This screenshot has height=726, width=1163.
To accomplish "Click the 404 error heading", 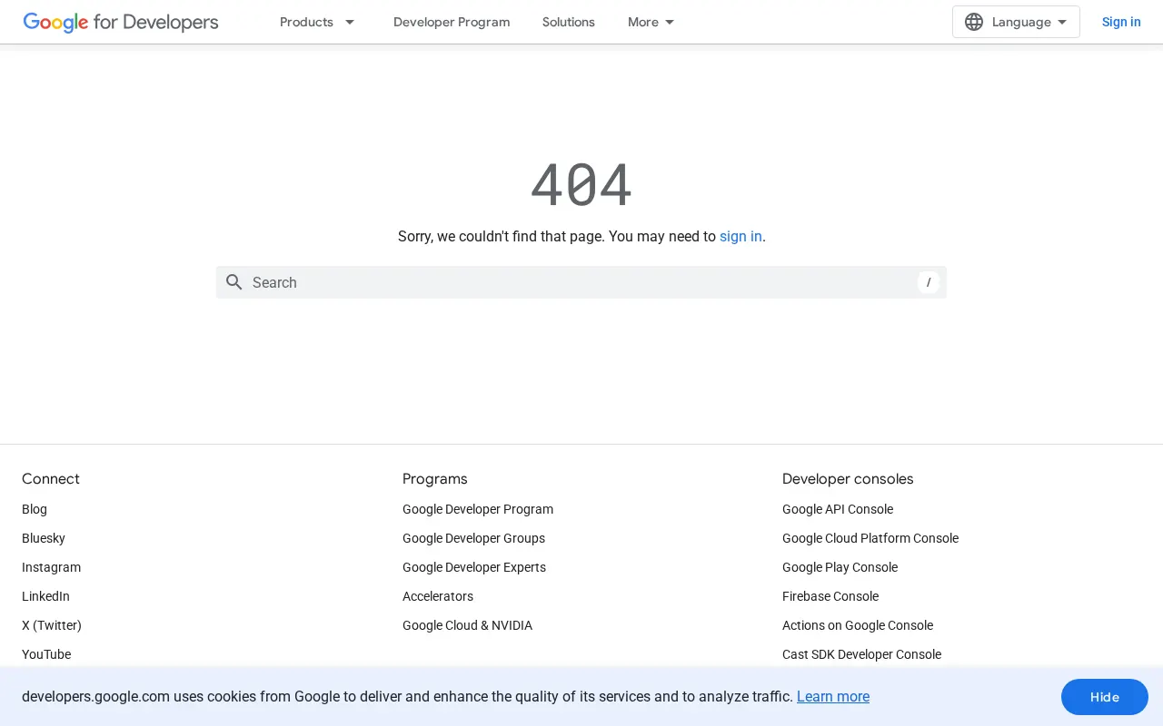I will coord(581,184).
